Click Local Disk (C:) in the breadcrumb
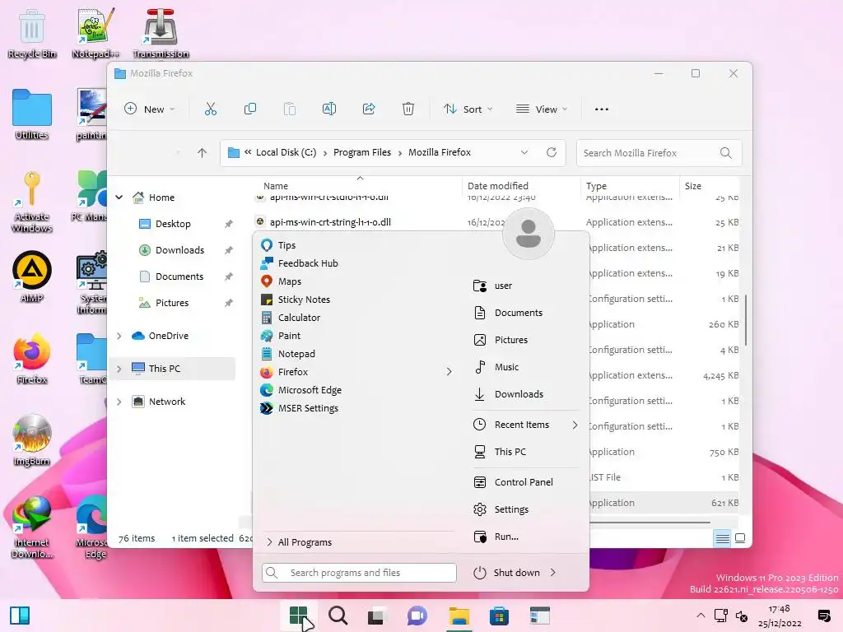Image resolution: width=843 pixels, height=632 pixels. (x=286, y=152)
